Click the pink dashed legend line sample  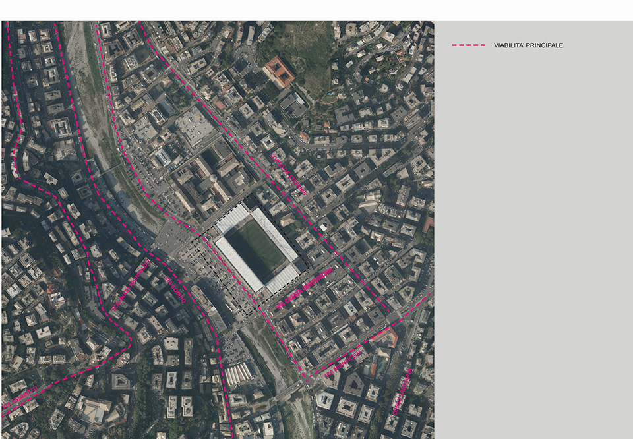click(468, 45)
